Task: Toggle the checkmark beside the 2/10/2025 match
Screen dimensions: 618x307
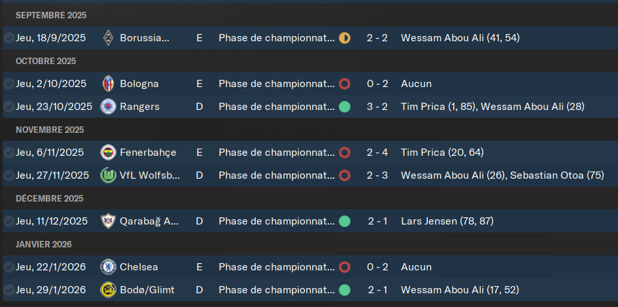Action: [x=9, y=84]
